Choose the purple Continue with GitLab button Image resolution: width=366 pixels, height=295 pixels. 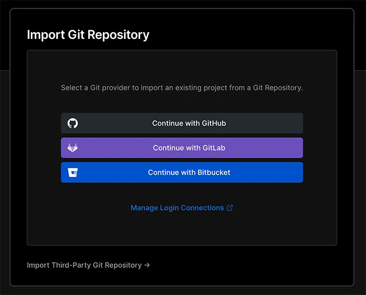(182, 148)
